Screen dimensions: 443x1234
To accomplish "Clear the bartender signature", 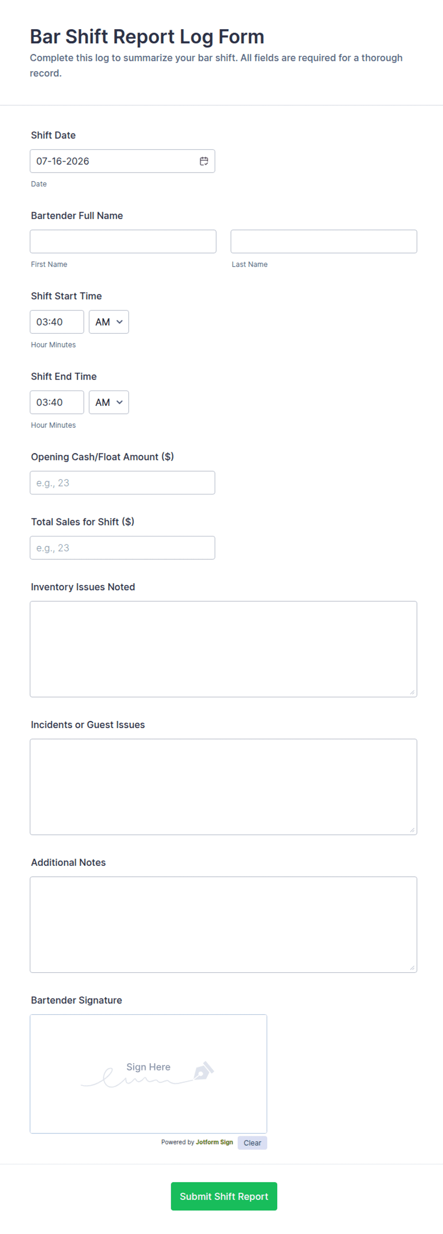I will click(252, 1143).
